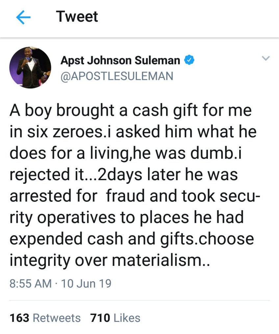Click the 10 Jun 19 date

[x=86, y=283]
